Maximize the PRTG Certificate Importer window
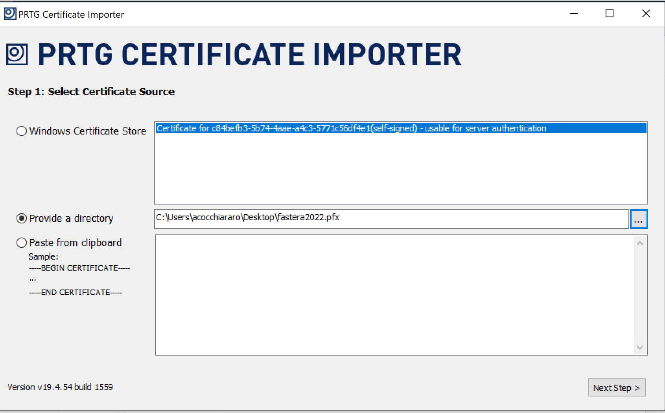The height and width of the screenshot is (413, 665). [610, 14]
